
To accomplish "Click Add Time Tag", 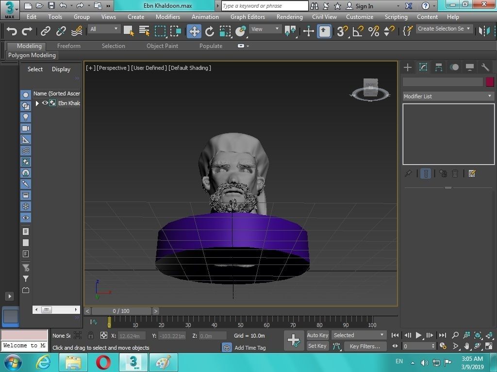I will (250, 348).
